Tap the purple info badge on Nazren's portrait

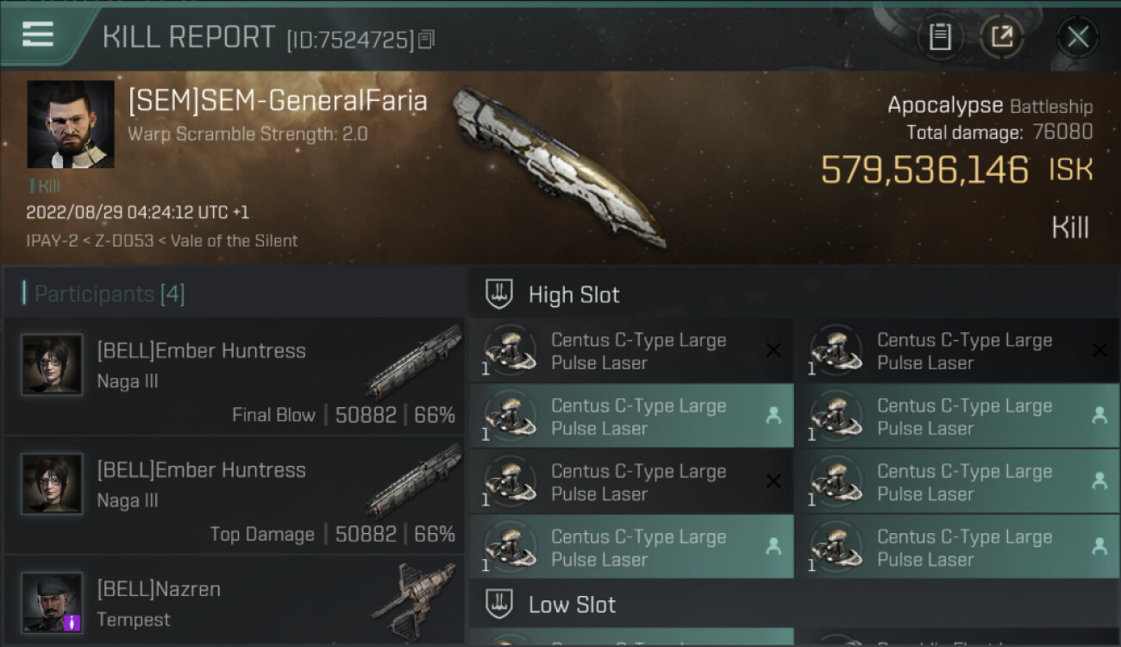72,622
